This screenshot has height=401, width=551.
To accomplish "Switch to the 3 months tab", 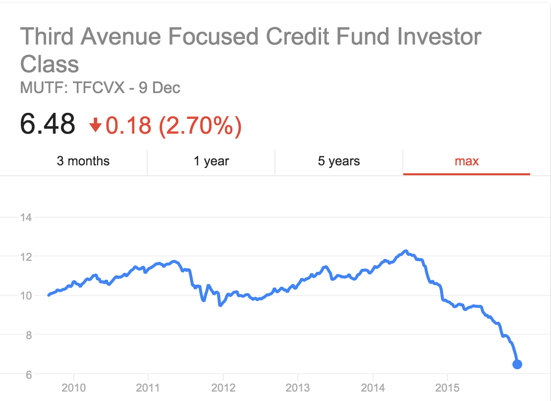I will click(x=83, y=161).
